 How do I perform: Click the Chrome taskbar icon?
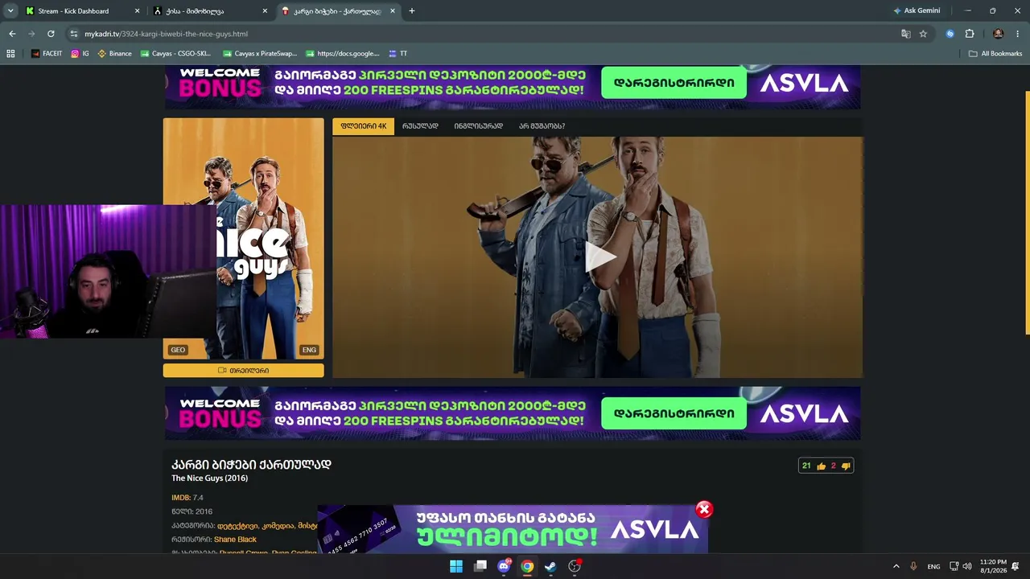tap(527, 566)
